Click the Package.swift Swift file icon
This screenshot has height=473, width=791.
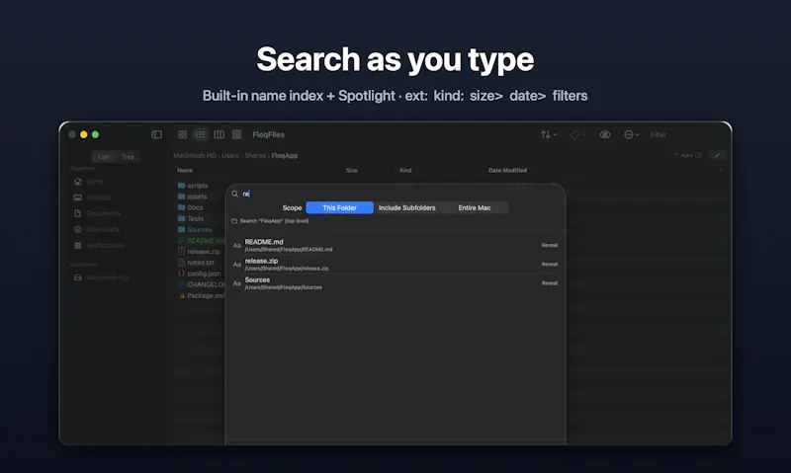(181, 295)
